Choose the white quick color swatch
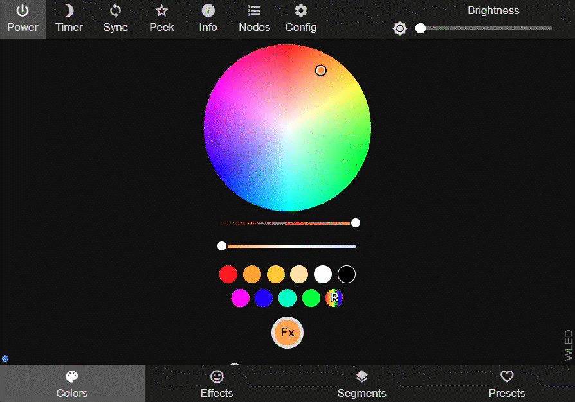This screenshot has width=575, height=402. tap(323, 274)
